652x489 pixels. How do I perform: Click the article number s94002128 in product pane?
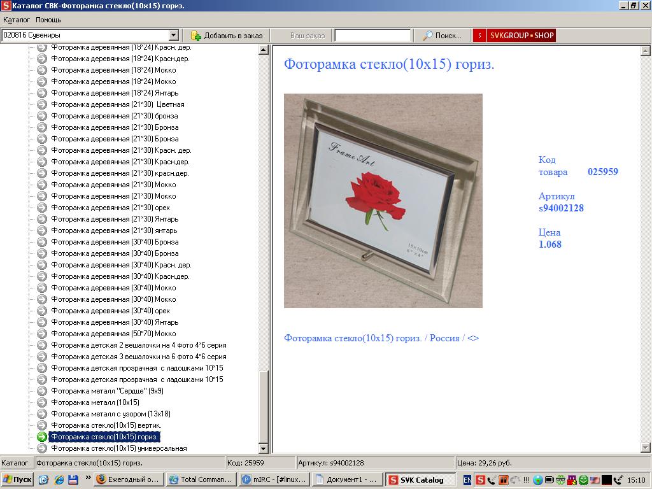coord(561,208)
